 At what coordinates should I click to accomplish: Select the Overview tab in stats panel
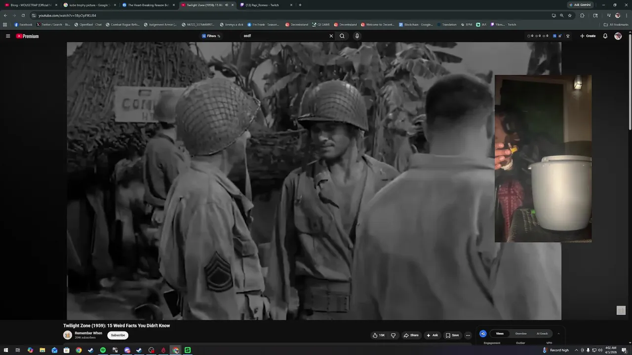(x=521, y=334)
